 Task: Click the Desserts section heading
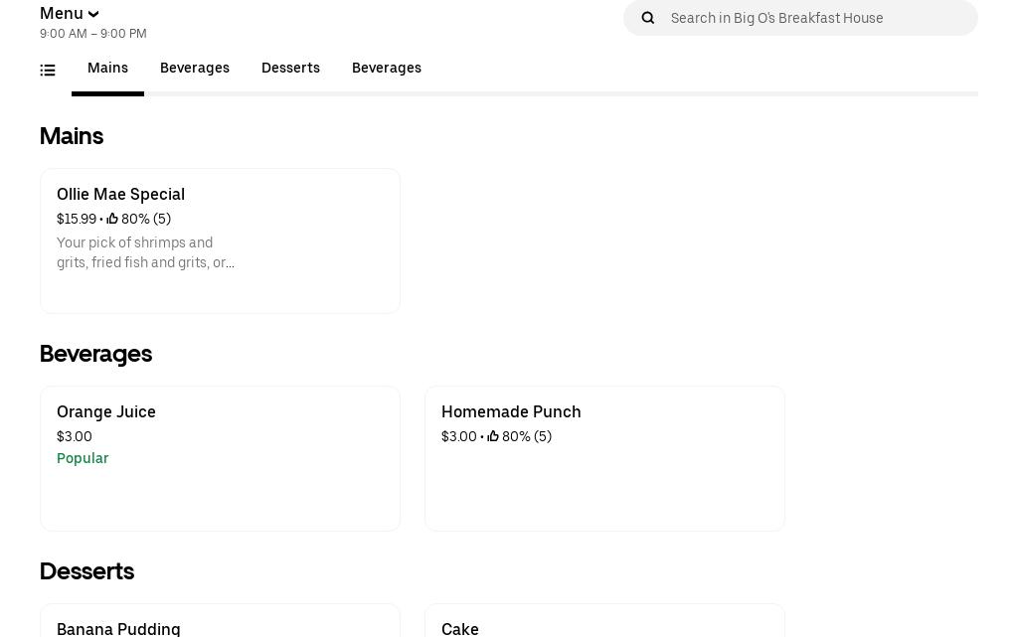pyautogui.click(x=86, y=571)
